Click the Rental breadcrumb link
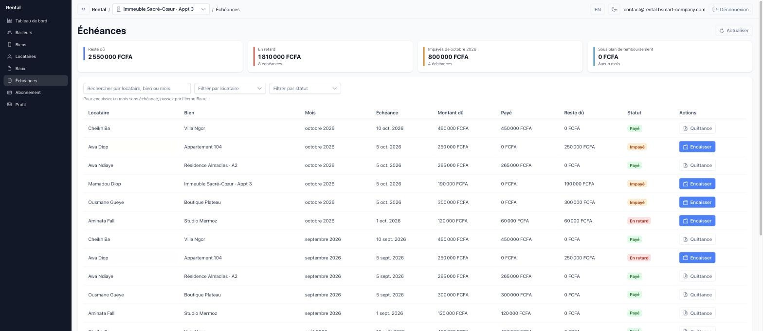 [x=99, y=9]
